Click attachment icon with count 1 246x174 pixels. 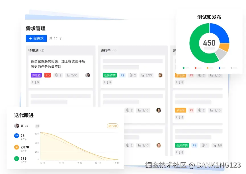pyautogui.click(x=203, y=145)
